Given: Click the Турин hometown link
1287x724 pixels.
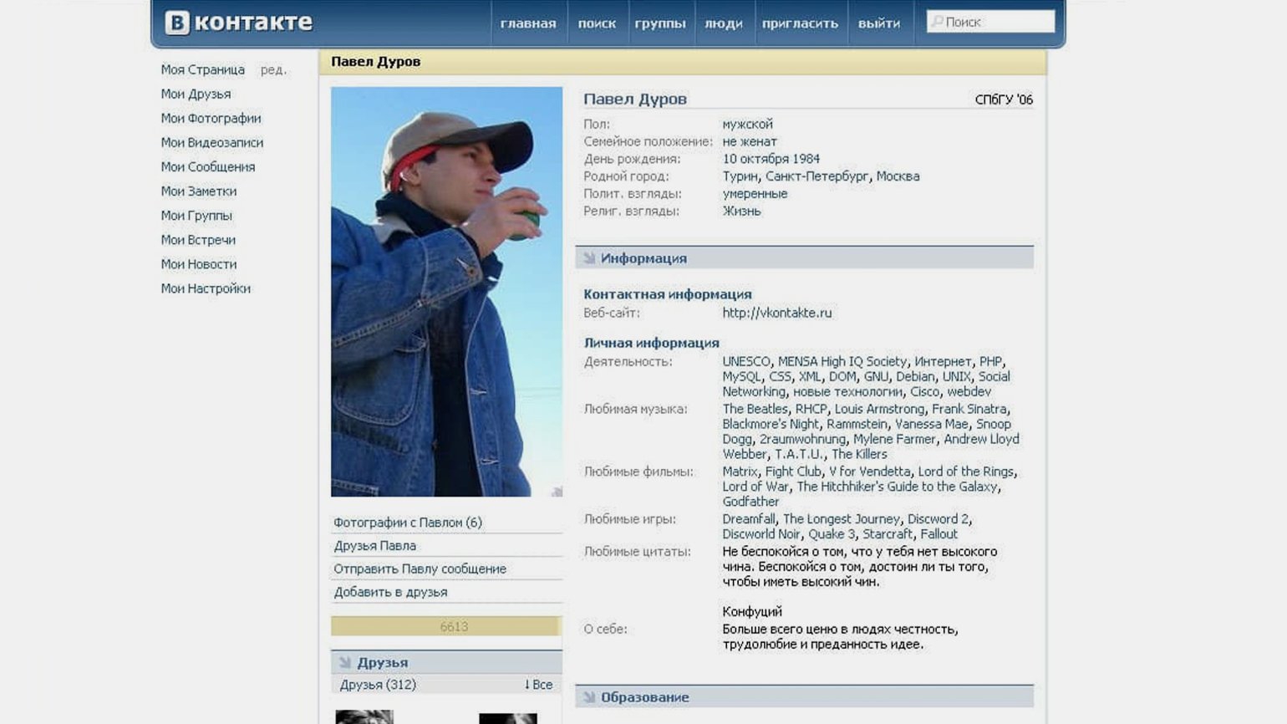Looking at the screenshot, I should [740, 176].
